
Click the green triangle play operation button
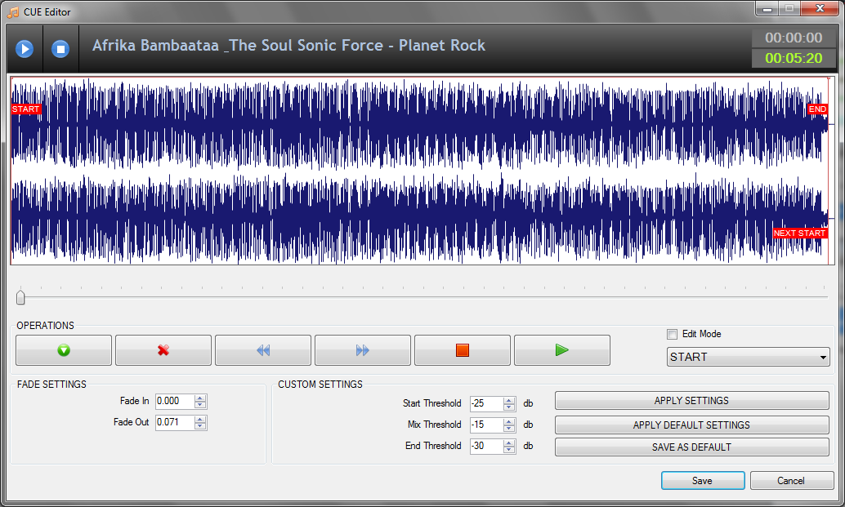[562, 350]
